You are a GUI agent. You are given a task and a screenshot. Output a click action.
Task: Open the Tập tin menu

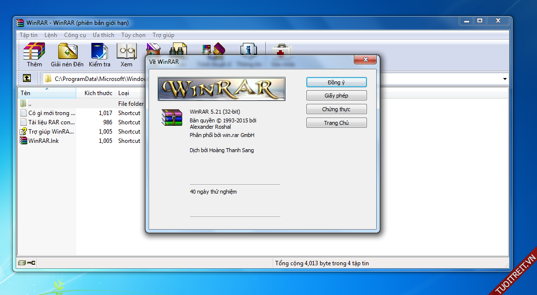[28, 35]
